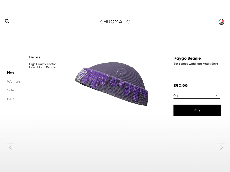The image size is (230, 172).
Task: Click the 'High Quality Cotton' details text
Action: [43, 64]
